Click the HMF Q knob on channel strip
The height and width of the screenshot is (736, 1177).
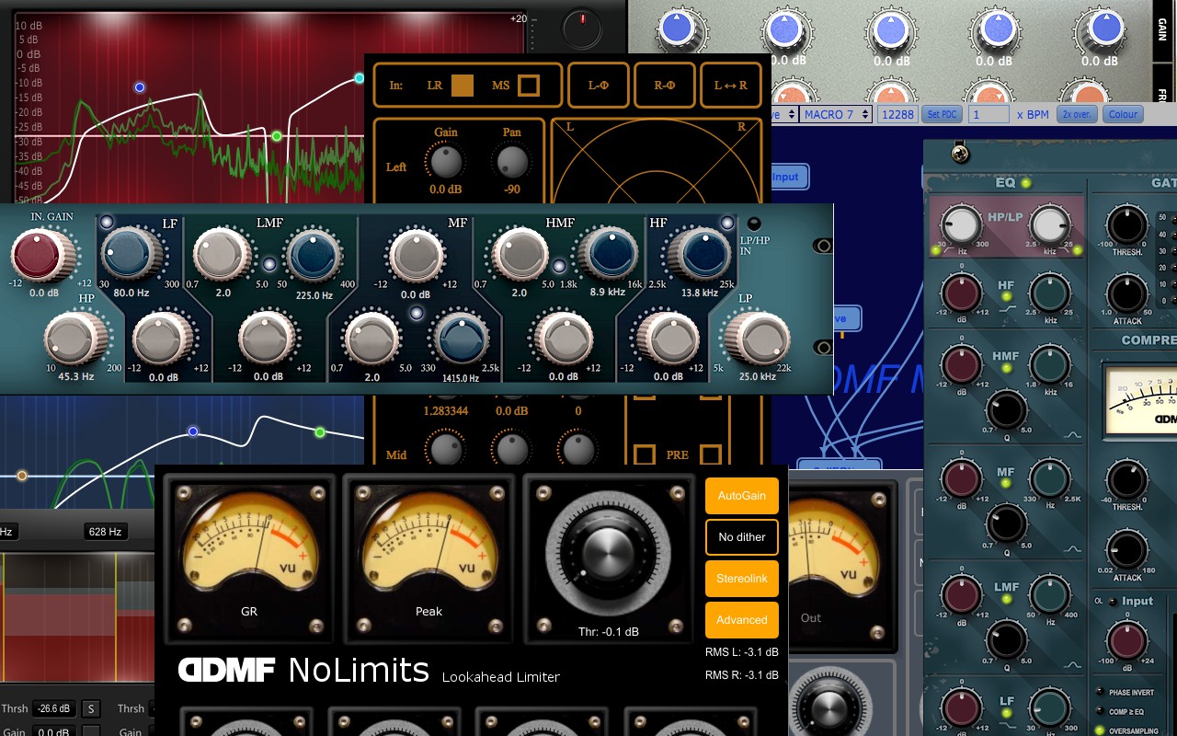1006,409
